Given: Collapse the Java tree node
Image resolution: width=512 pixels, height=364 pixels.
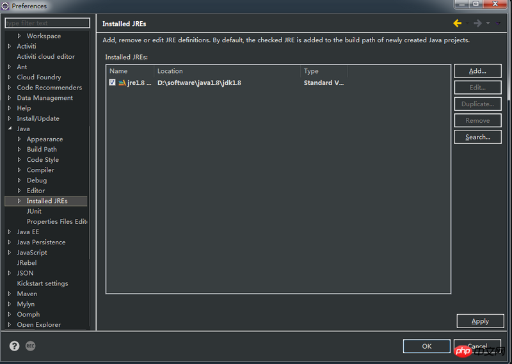Looking at the screenshot, I should (x=10, y=129).
